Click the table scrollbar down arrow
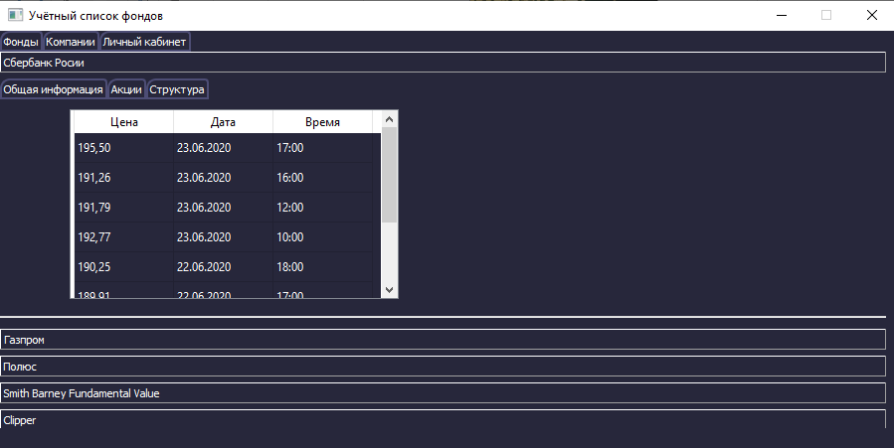The height and width of the screenshot is (448, 894). pyautogui.click(x=390, y=290)
